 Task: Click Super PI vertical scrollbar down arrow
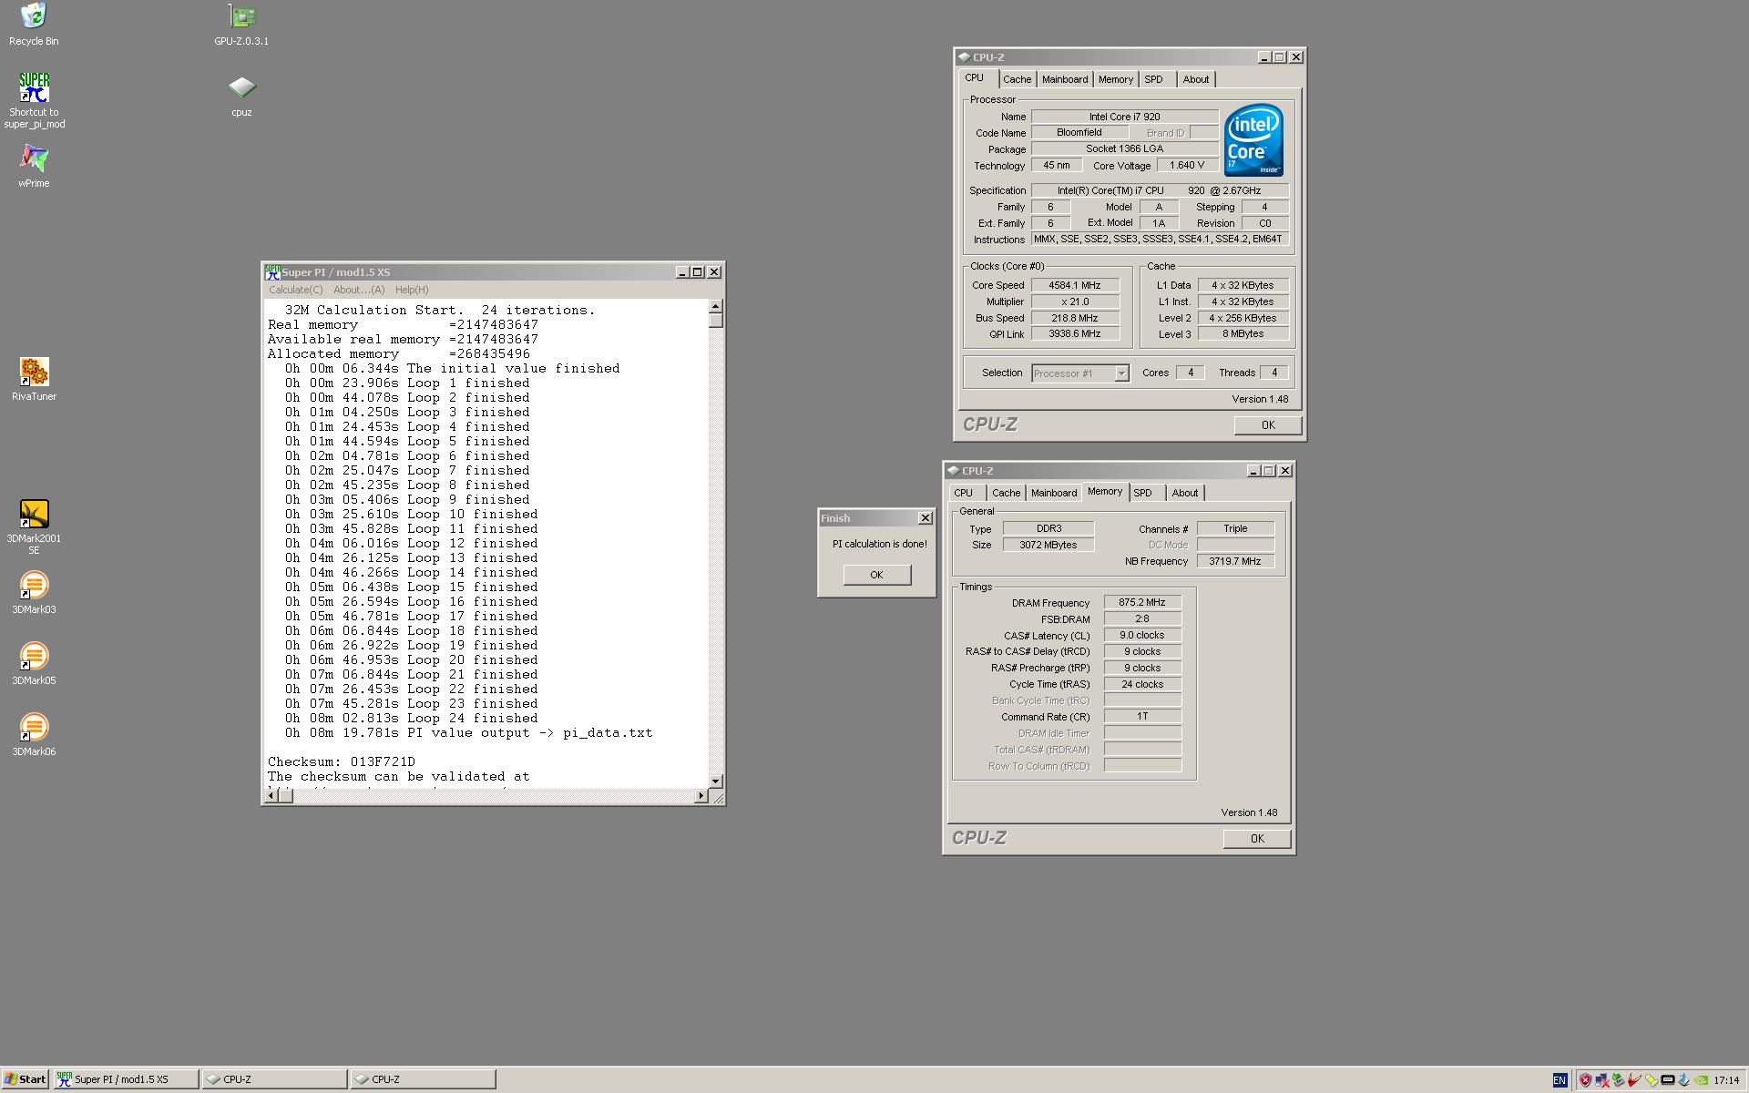click(x=716, y=781)
